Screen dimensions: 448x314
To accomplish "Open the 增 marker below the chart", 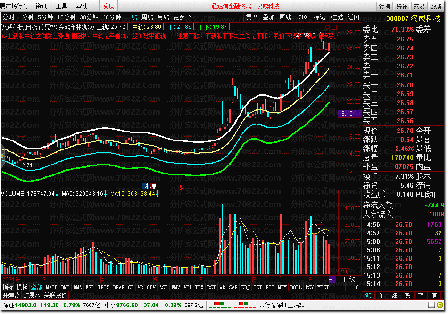I will pos(153,186).
